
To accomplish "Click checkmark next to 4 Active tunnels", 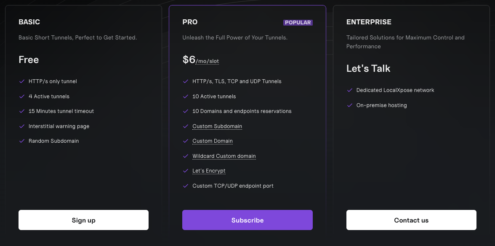I will [x=22, y=97].
